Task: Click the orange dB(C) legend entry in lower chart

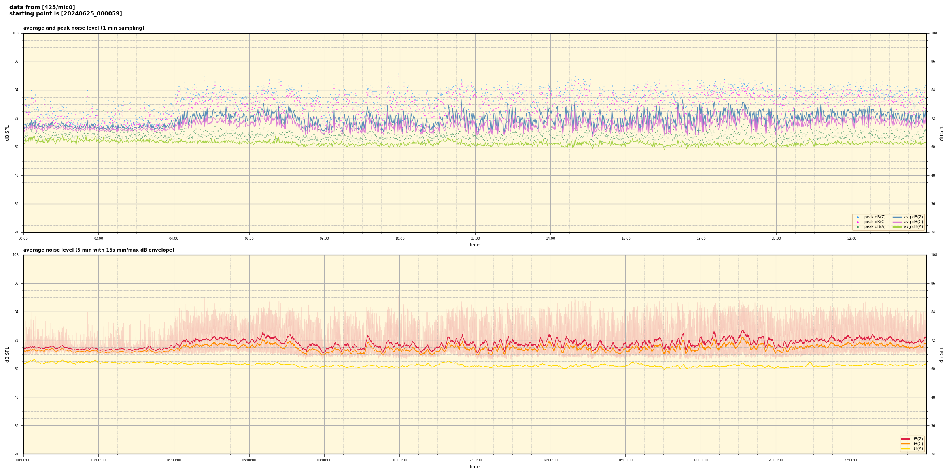Action: coord(905,444)
